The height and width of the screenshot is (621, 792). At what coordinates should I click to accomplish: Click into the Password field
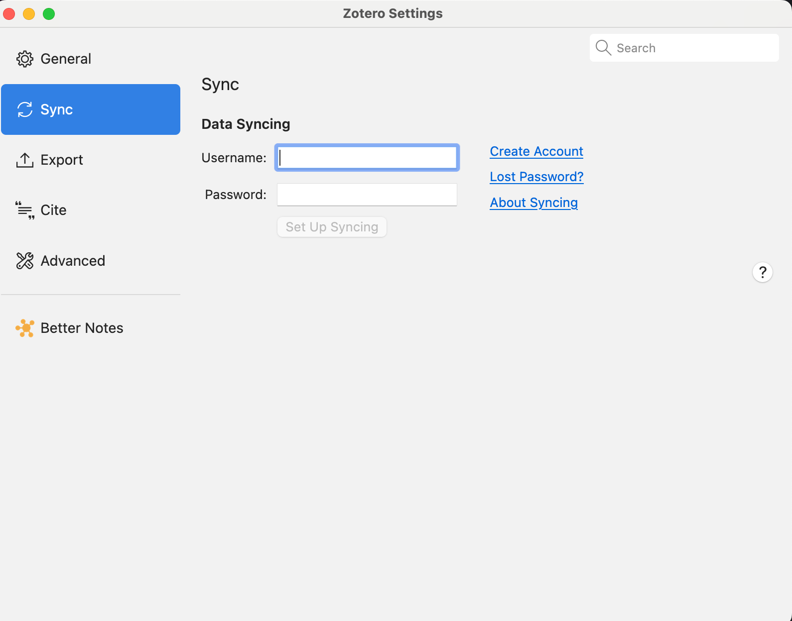tap(367, 195)
